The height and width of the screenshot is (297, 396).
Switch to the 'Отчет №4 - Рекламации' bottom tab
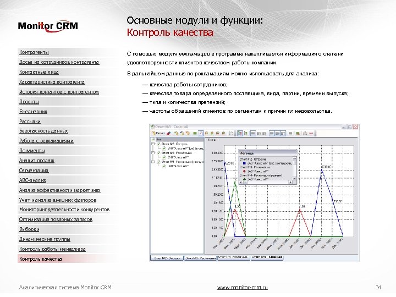234,257
